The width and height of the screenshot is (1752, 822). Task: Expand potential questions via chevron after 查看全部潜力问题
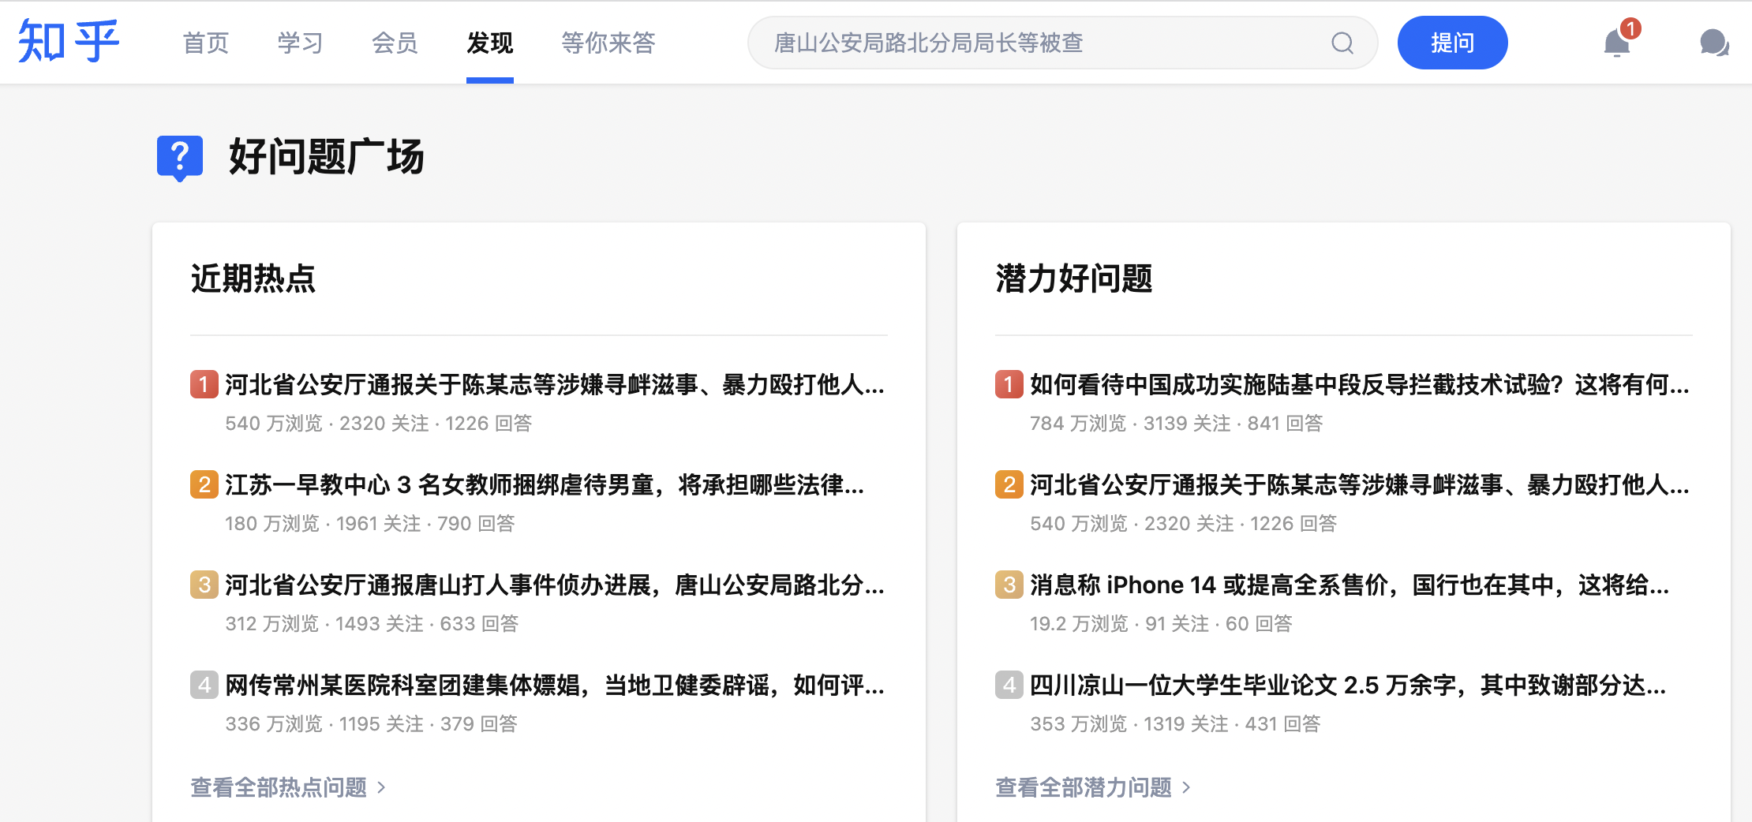[1187, 787]
